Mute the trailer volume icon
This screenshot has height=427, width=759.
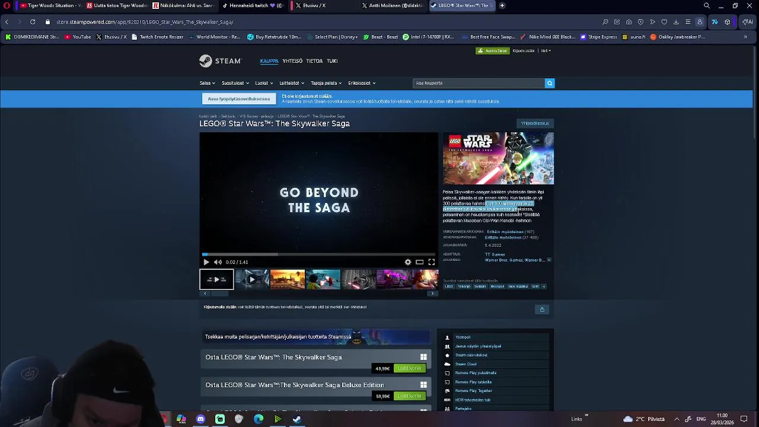[x=218, y=262]
